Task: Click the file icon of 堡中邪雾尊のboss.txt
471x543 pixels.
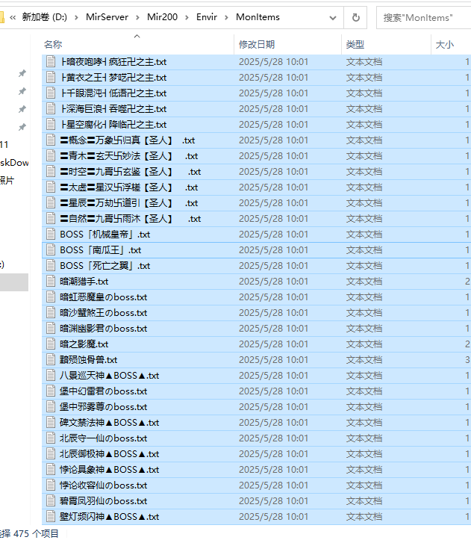Action: [51, 407]
